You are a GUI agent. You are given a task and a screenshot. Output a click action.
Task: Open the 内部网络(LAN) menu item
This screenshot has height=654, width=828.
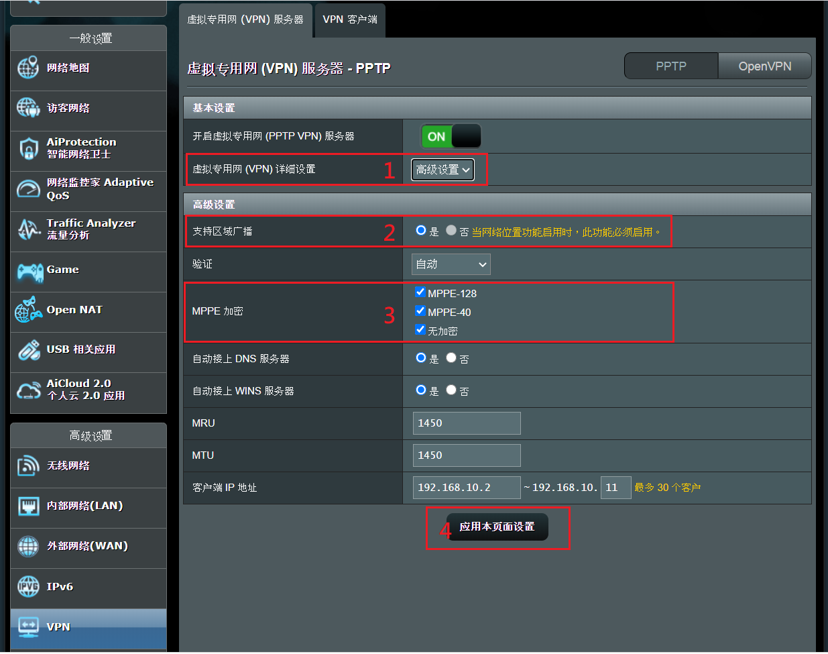[x=88, y=508]
